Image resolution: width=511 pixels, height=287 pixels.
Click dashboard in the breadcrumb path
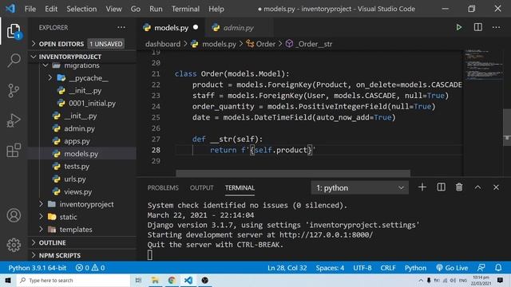[x=163, y=44]
